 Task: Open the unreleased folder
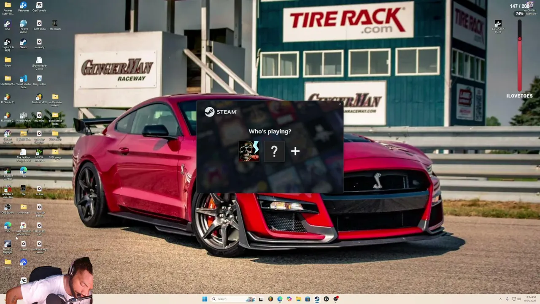[23, 209]
